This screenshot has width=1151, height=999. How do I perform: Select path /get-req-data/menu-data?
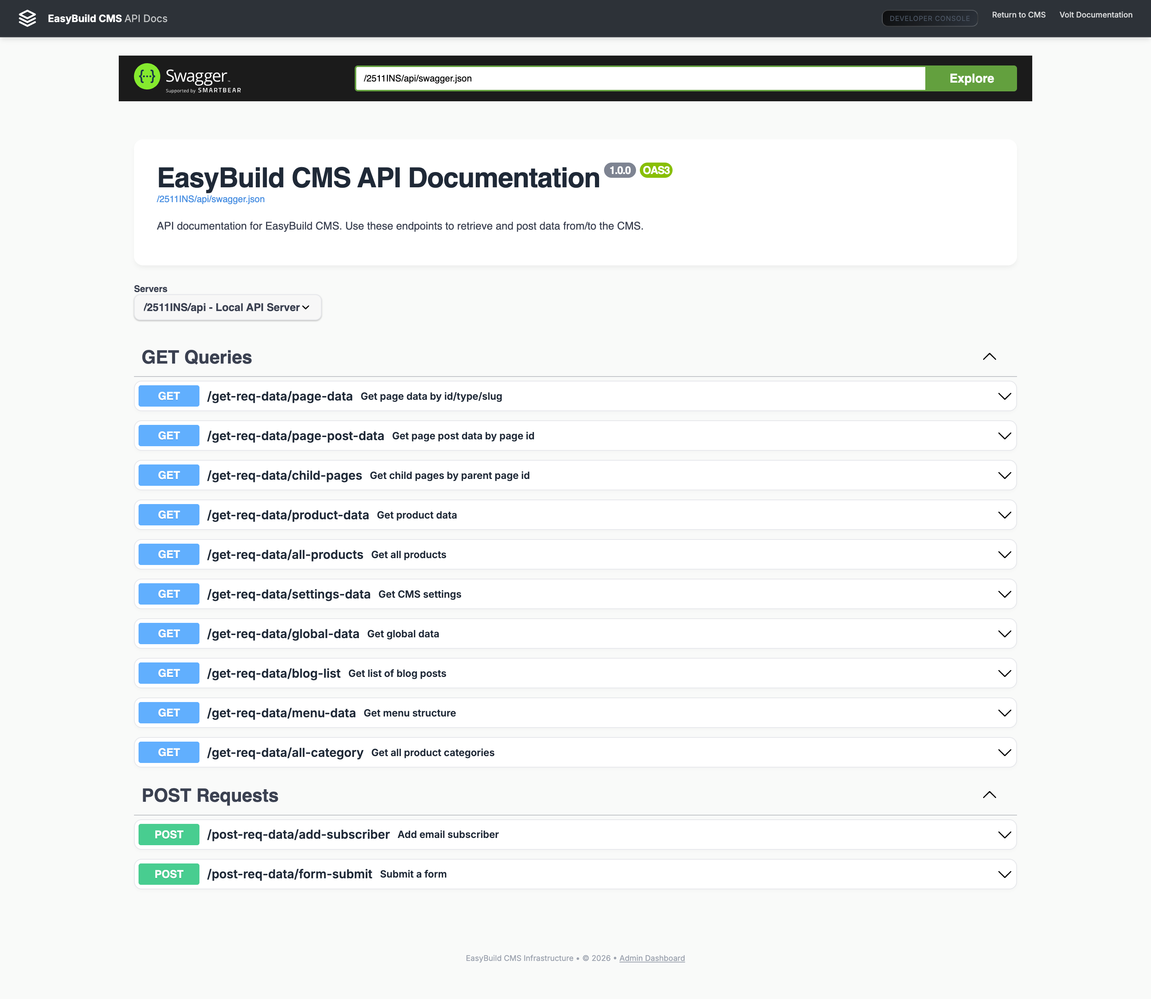click(282, 713)
